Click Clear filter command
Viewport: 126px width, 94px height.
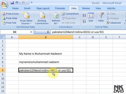(x=111, y=14)
